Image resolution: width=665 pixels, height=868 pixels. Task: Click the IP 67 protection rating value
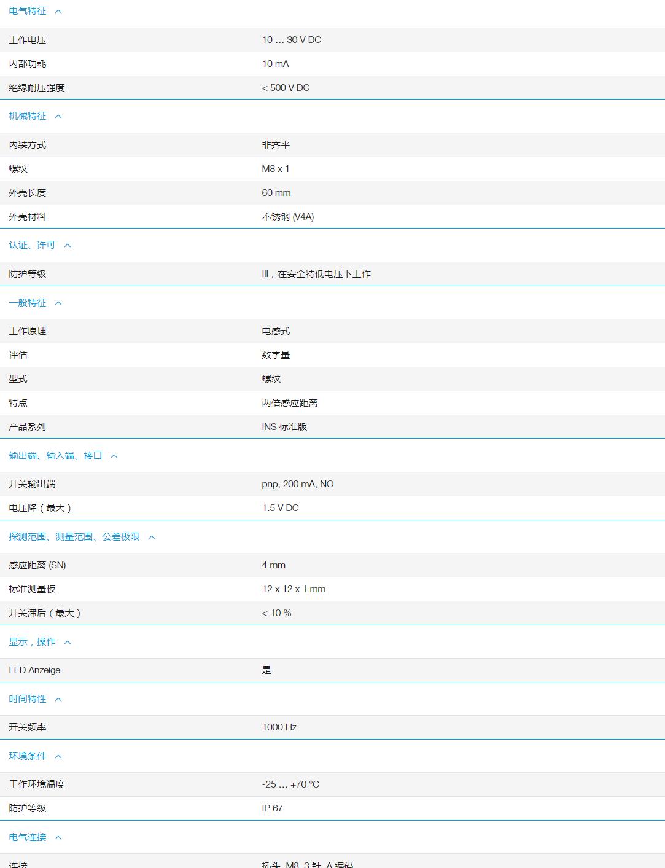coord(272,808)
